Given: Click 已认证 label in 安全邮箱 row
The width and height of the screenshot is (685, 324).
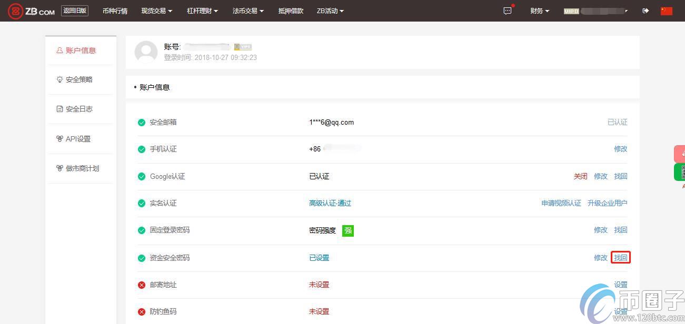Looking at the screenshot, I should click(x=618, y=122).
